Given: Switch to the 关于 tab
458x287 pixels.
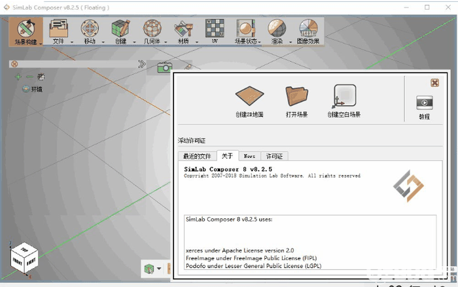Looking at the screenshot, I should click(228, 156).
